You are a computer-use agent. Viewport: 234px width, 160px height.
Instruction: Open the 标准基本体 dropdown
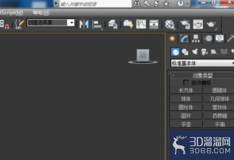coord(202,63)
